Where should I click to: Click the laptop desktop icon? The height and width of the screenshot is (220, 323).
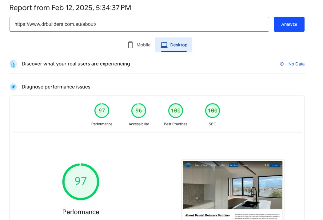click(164, 45)
